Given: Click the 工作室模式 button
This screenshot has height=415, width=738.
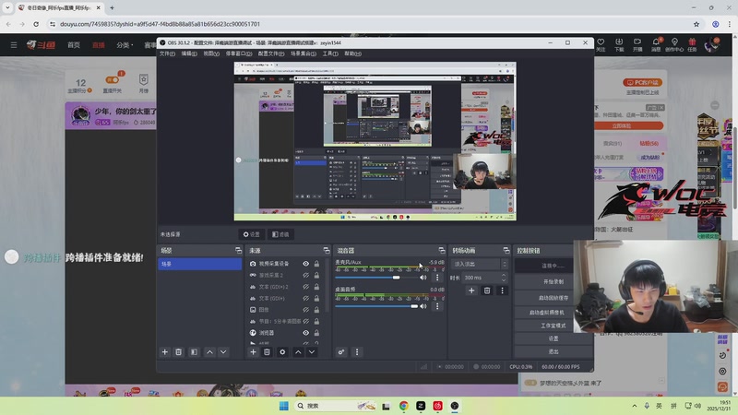Looking at the screenshot, I should pos(553,326).
